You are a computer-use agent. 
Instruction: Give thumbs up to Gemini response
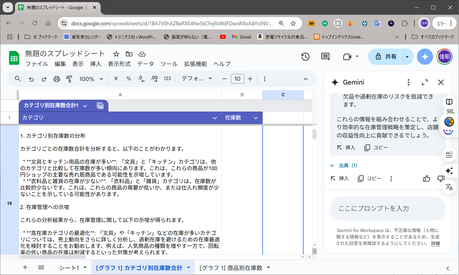tap(427, 178)
